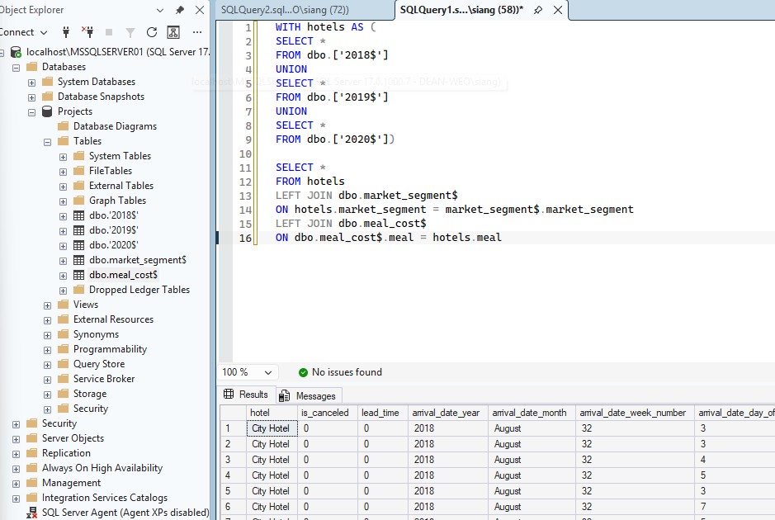Click the Connect plug icon in Object Explorer
Image resolution: width=775 pixels, height=520 pixels.
pyautogui.click(x=66, y=32)
